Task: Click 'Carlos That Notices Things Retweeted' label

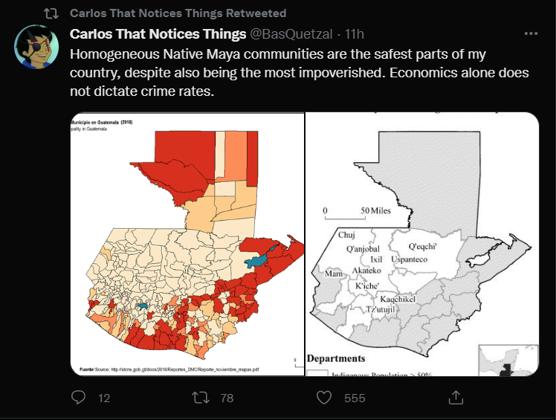Action: coord(178,13)
